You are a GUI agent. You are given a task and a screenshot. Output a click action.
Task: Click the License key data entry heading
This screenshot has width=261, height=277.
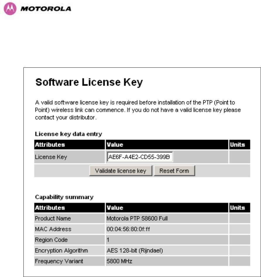[68, 134]
